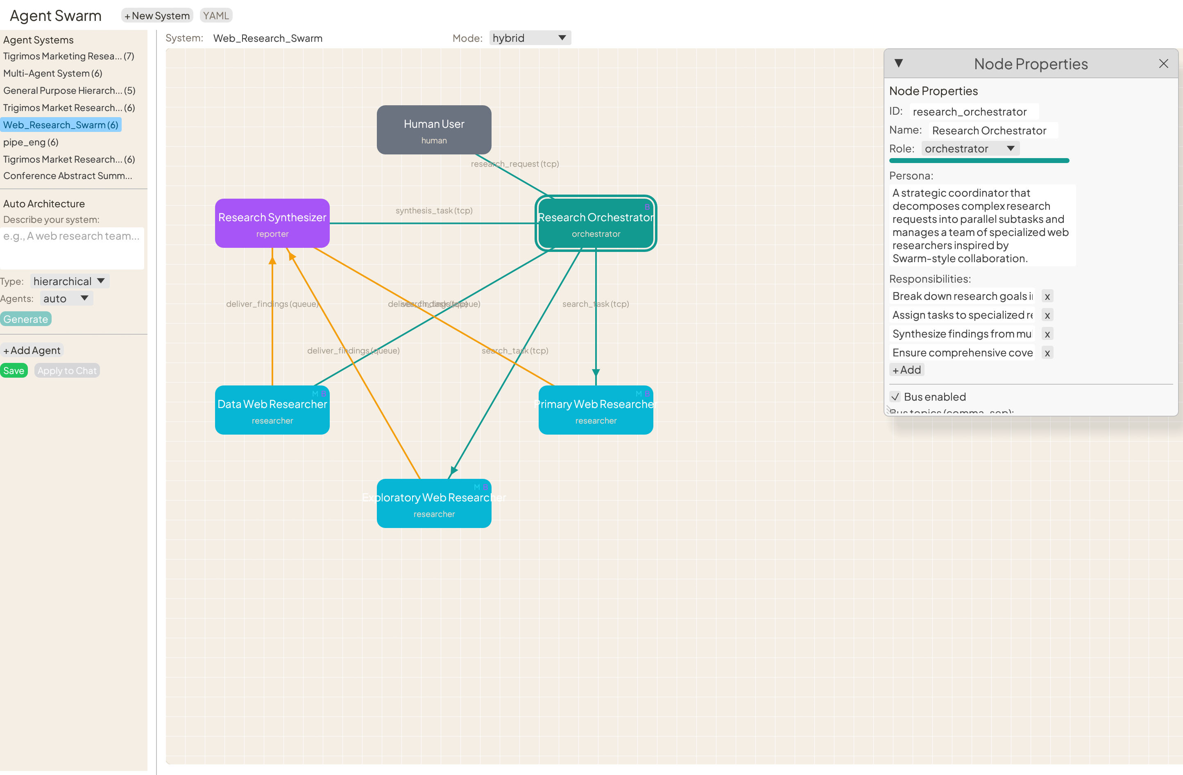Image resolution: width=1183 pixels, height=775 pixels.
Task: Open the Mode dropdown showing hybrid
Action: point(530,38)
